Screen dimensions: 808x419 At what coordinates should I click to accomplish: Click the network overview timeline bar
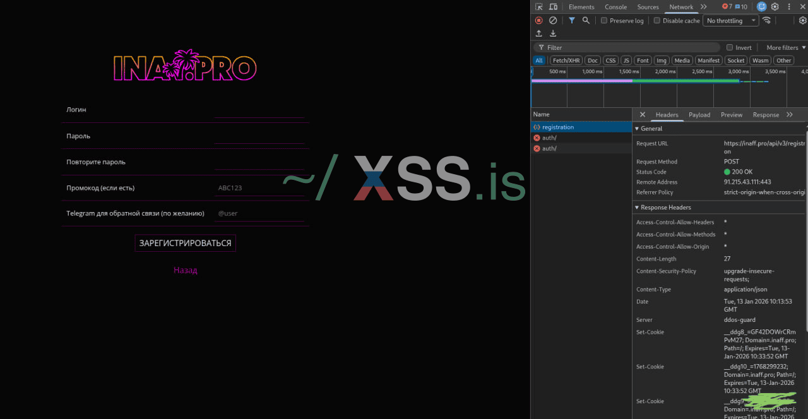[650, 81]
